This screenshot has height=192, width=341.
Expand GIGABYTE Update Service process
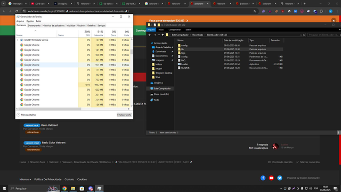tap(18, 40)
